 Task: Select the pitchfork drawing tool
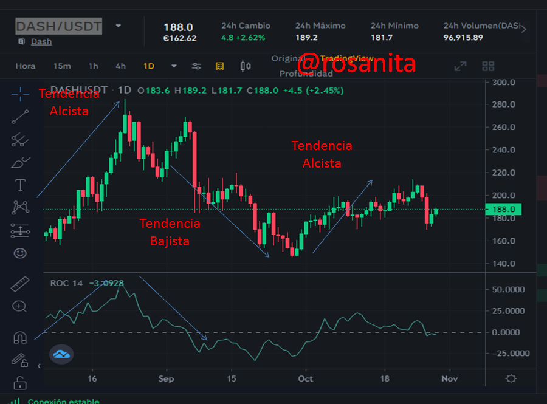tap(20, 140)
